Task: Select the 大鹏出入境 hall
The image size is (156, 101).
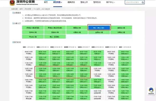Action: point(77,32)
